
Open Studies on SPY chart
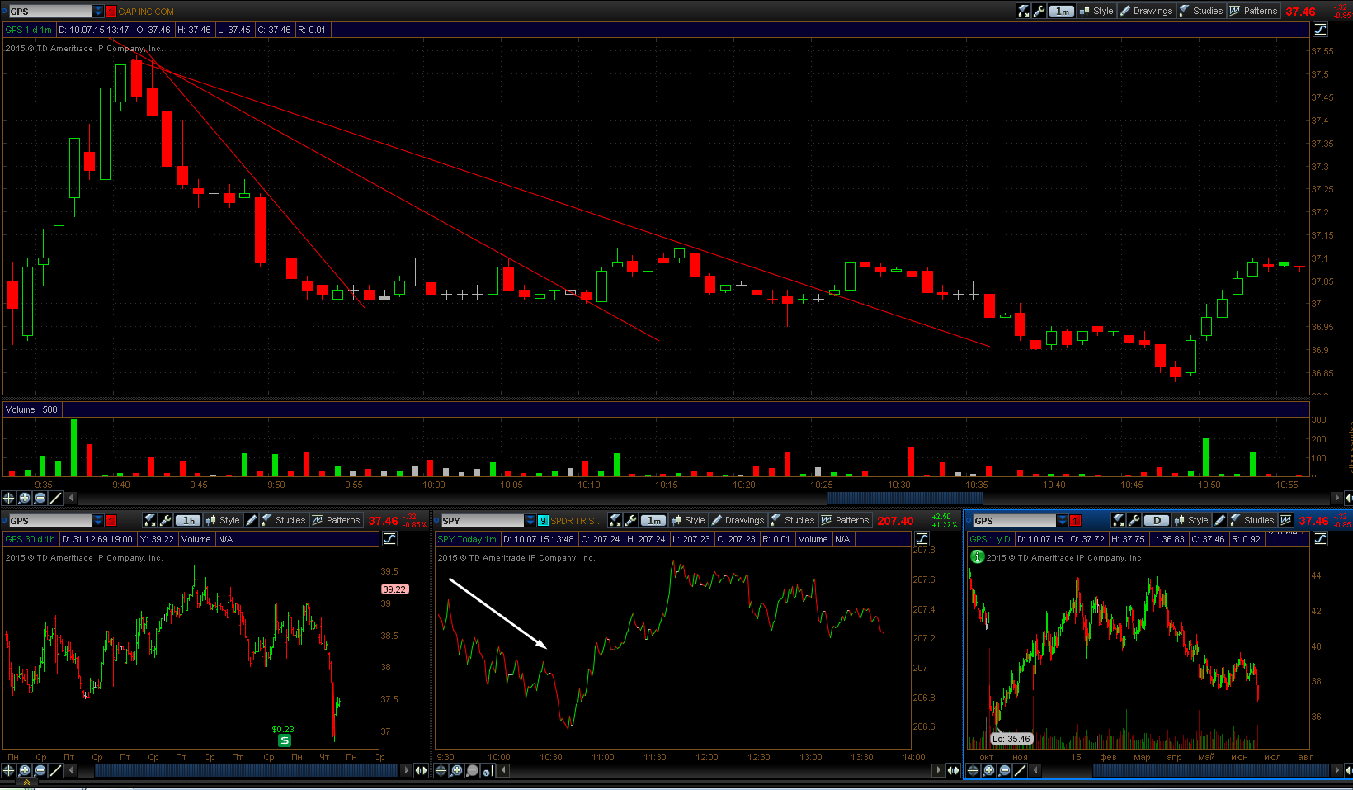tap(793, 520)
